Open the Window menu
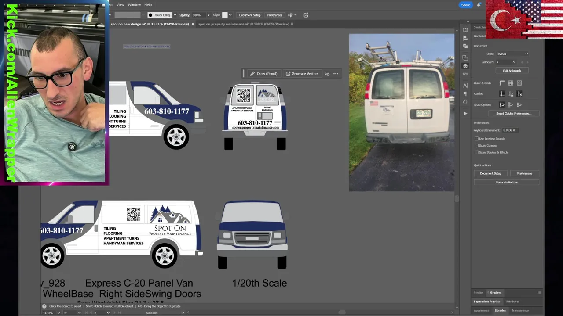Screen dimensions: 563x316 tap(134, 5)
